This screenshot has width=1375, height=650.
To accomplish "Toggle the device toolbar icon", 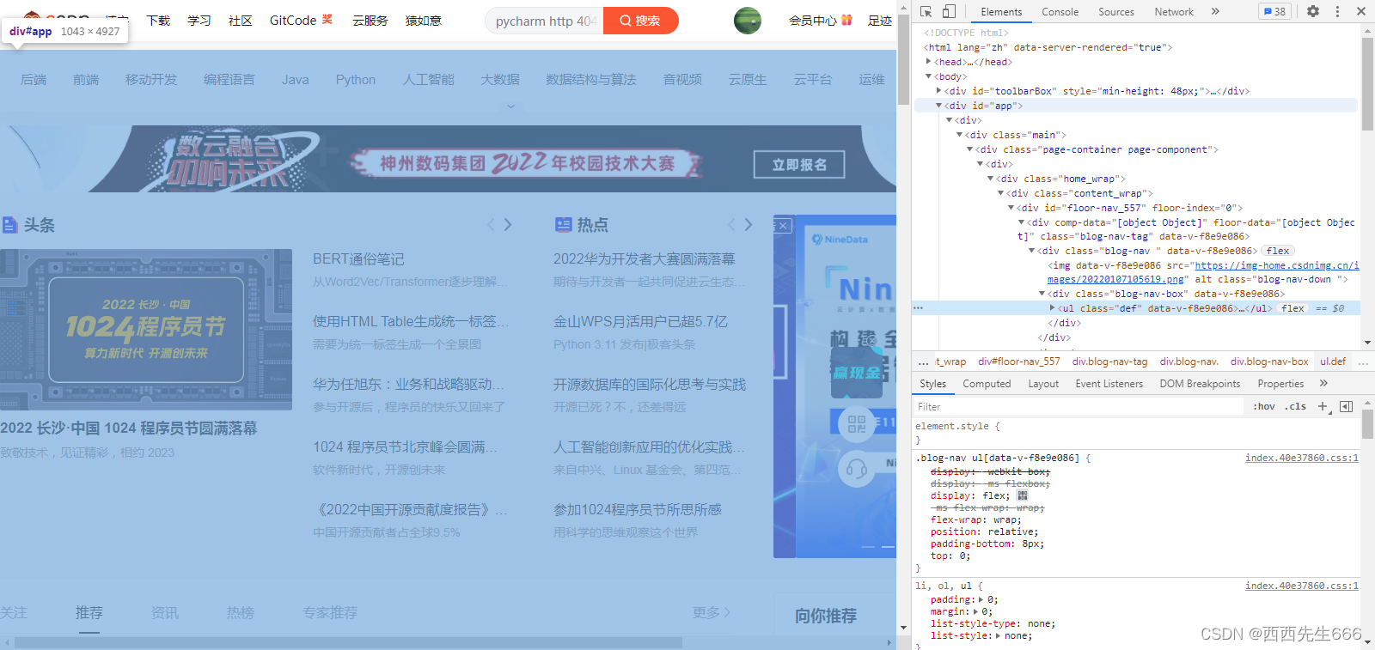I will (949, 11).
